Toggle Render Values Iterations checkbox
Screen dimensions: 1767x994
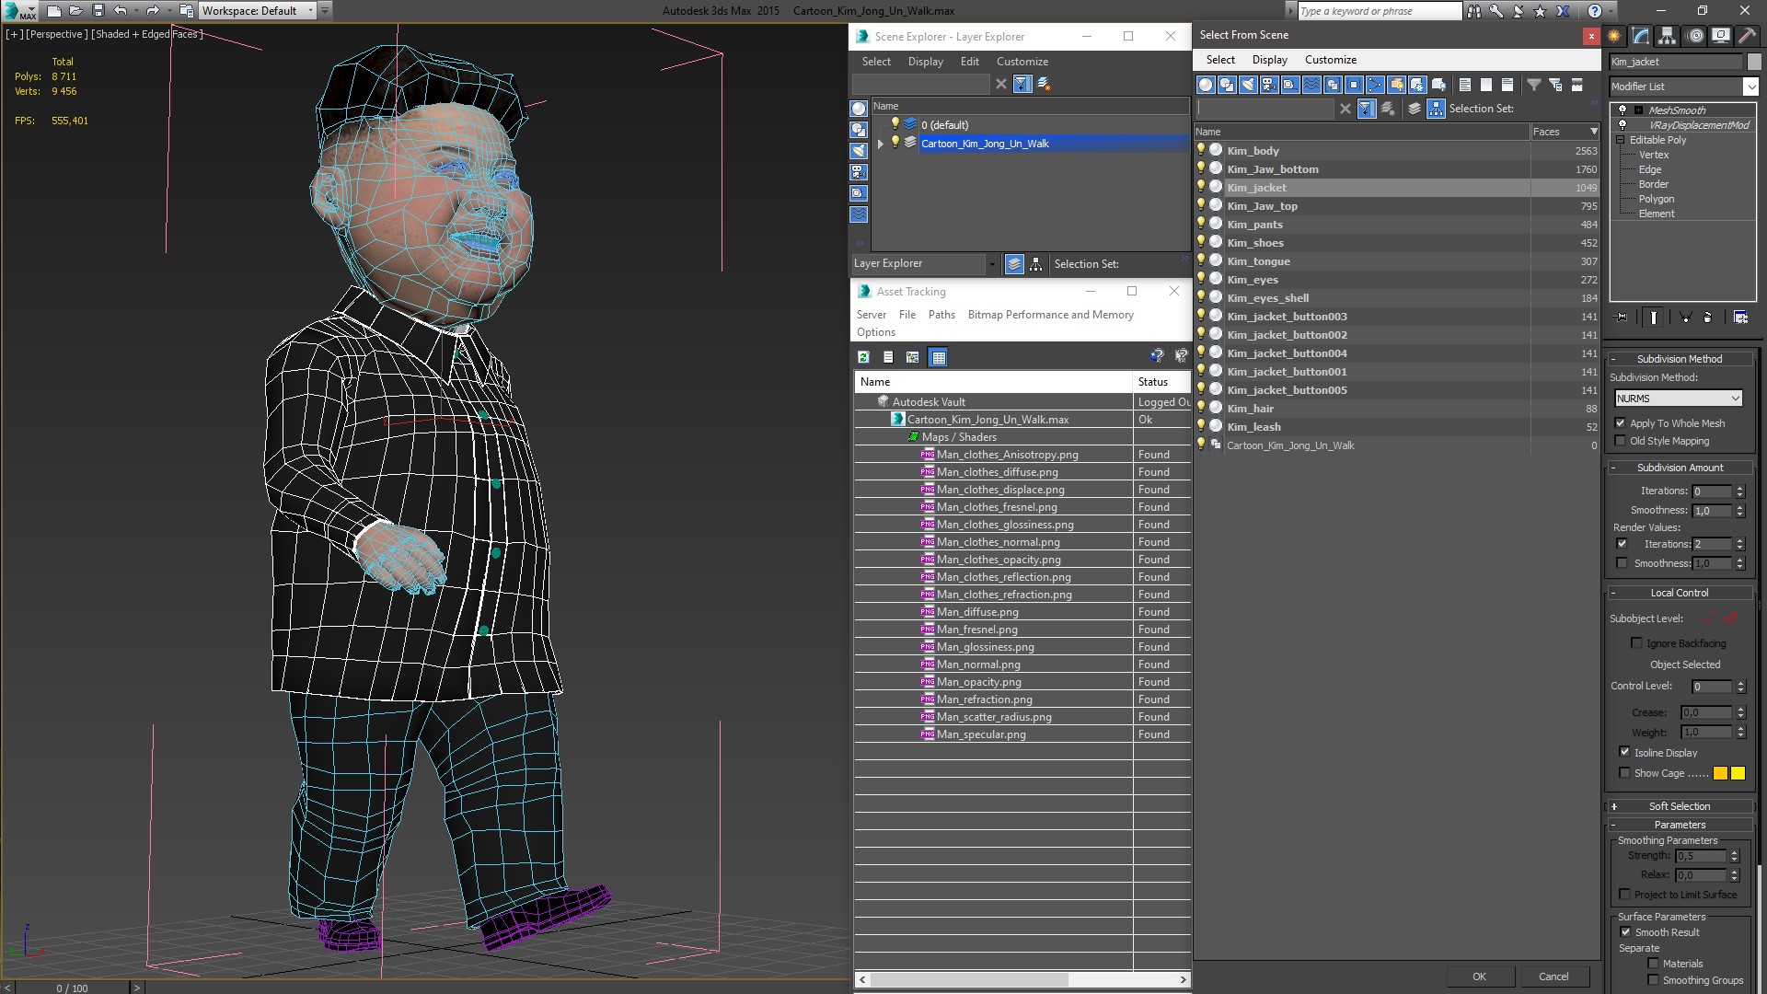pos(1623,544)
